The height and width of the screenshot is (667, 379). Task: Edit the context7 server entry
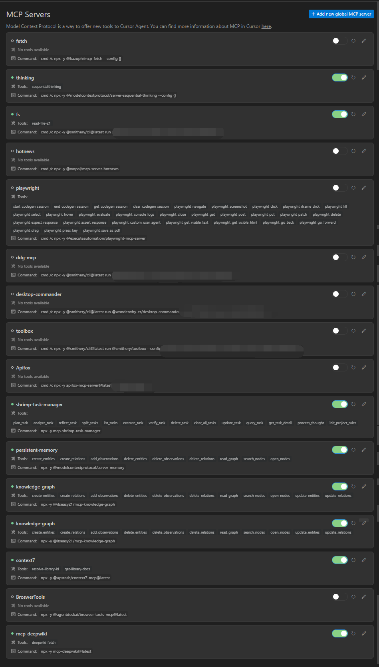(x=364, y=560)
